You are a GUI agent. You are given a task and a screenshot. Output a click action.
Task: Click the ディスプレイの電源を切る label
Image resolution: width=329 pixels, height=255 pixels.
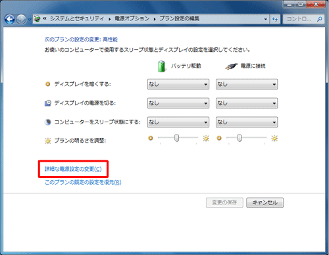point(85,103)
